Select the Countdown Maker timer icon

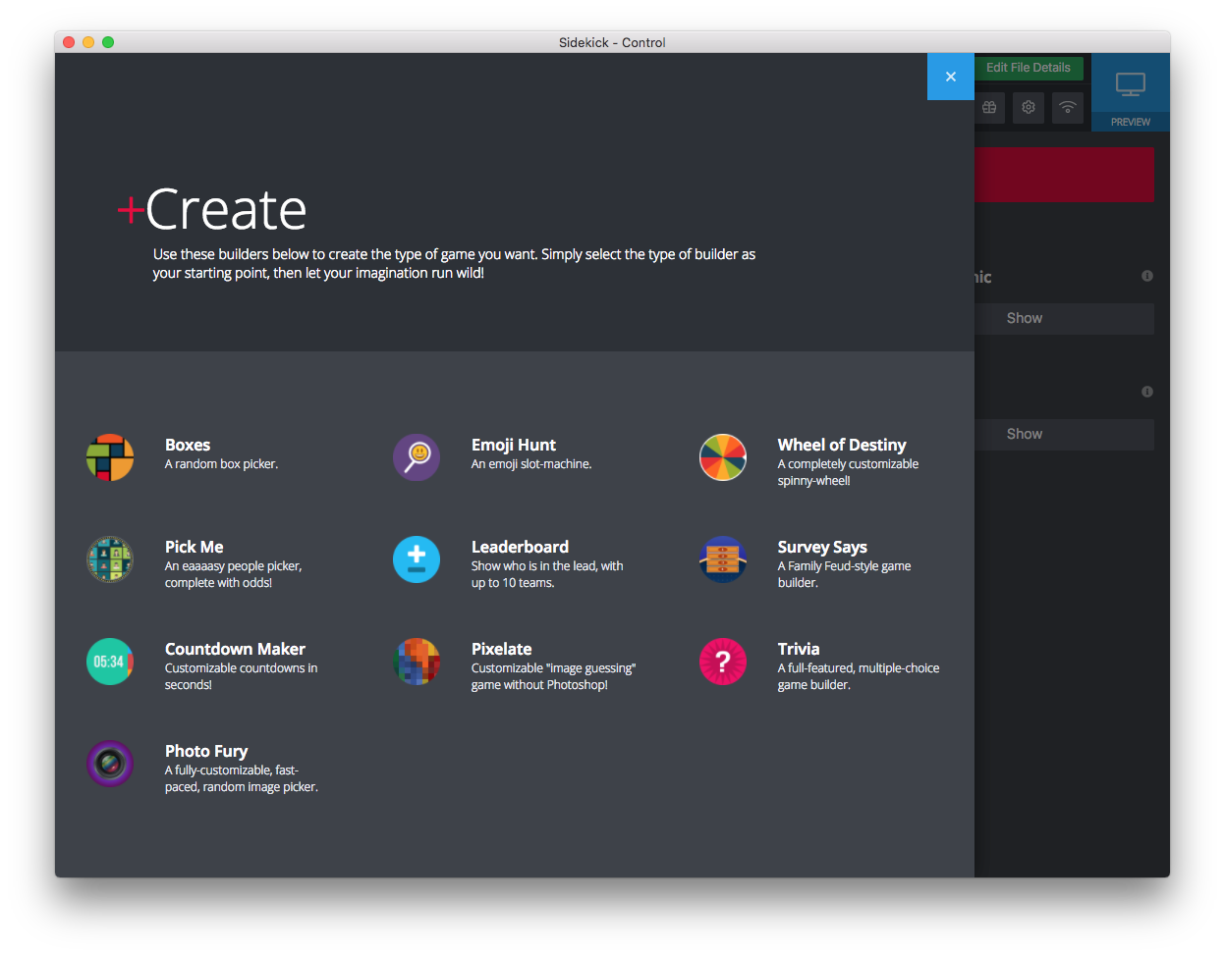pyautogui.click(x=110, y=662)
